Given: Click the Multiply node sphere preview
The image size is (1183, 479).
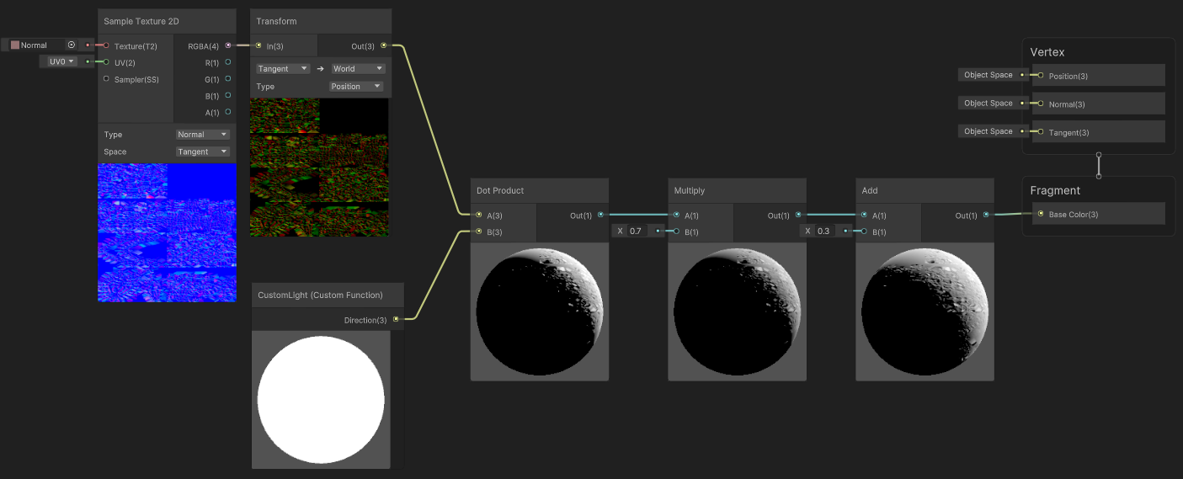Looking at the screenshot, I should [737, 312].
